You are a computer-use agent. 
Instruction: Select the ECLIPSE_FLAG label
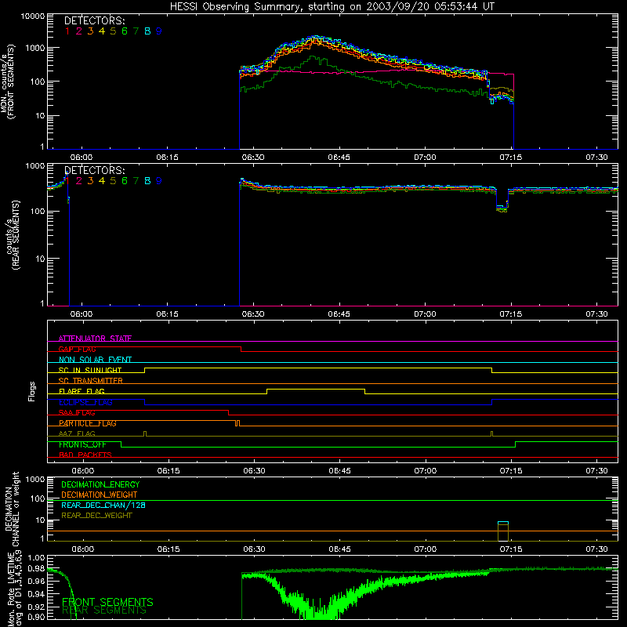tap(85, 402)
